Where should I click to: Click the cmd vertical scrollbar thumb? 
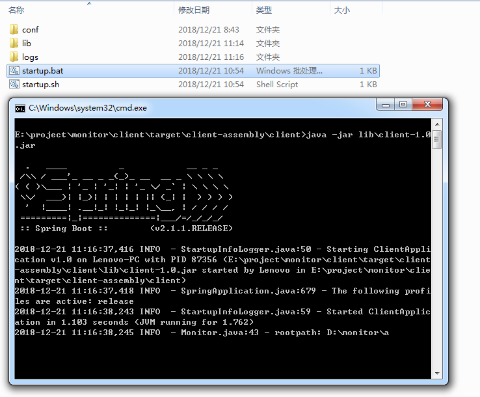[437, 139]
